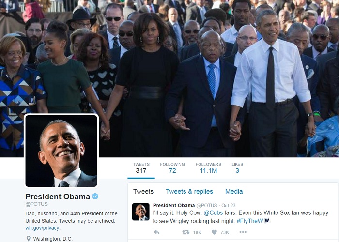This screenshot has width=339, height=242.
Task: Click the blue verified badge next to President Obama
Action: (95, 196)
